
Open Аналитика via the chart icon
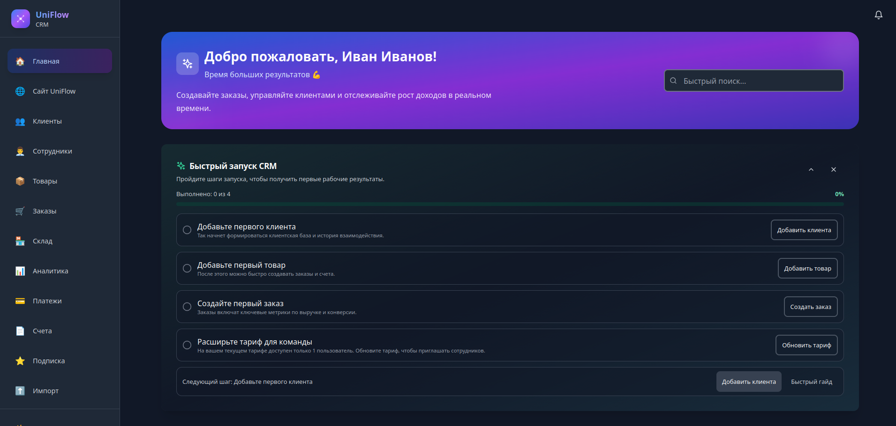pos(20,271)
